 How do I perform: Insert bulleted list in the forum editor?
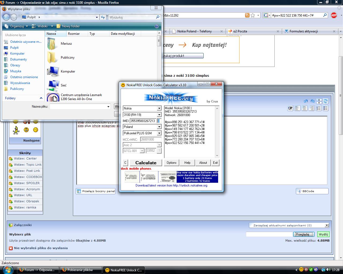click(x=326, y=108)
